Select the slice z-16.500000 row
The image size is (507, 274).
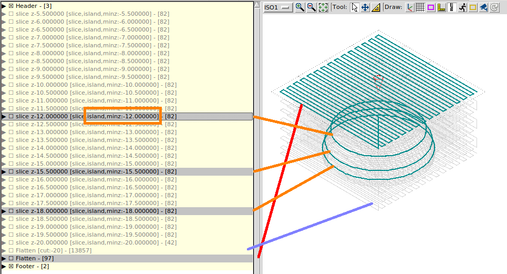pyautogui.click(x=127, y=187)
